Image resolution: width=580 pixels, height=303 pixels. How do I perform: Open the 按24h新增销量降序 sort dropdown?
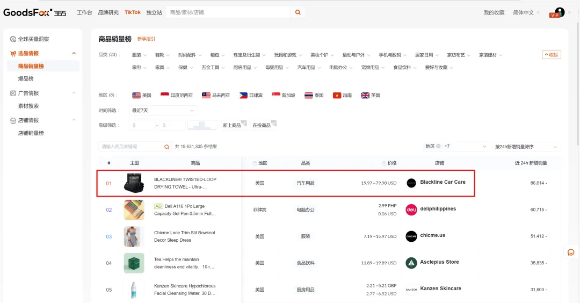526,147
